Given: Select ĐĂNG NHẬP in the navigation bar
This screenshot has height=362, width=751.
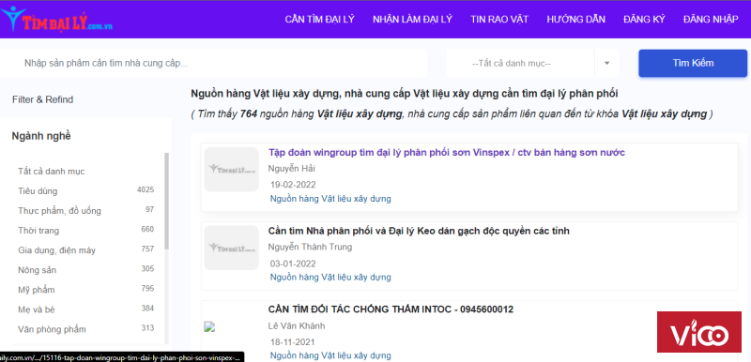Looking at the screenshot, I should click(711, 19).
